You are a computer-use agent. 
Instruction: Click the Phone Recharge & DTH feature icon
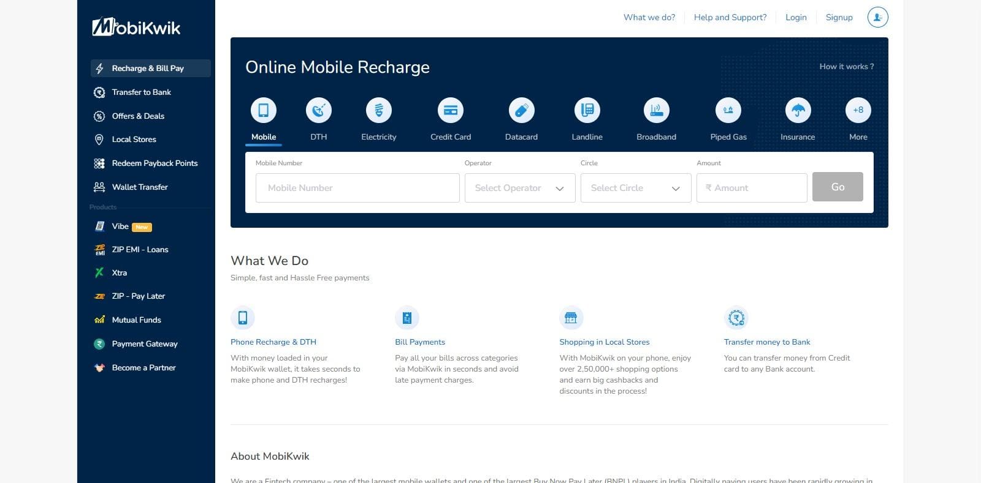pos(243,318)
